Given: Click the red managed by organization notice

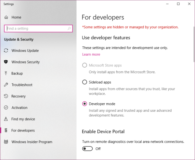Looking at the screenshot, I should pos(130,27).
